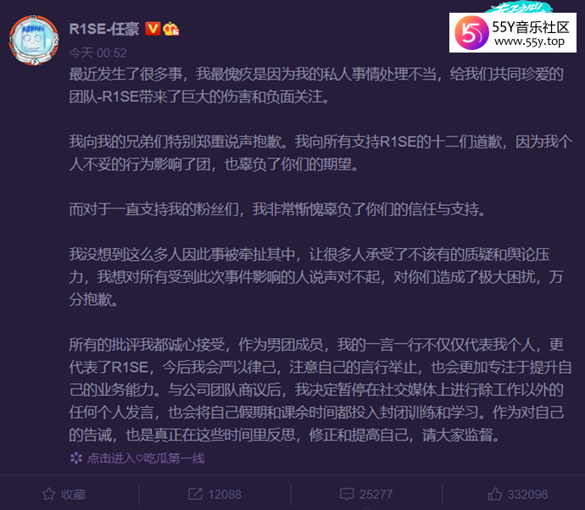Open the 25277 comments

376,495
